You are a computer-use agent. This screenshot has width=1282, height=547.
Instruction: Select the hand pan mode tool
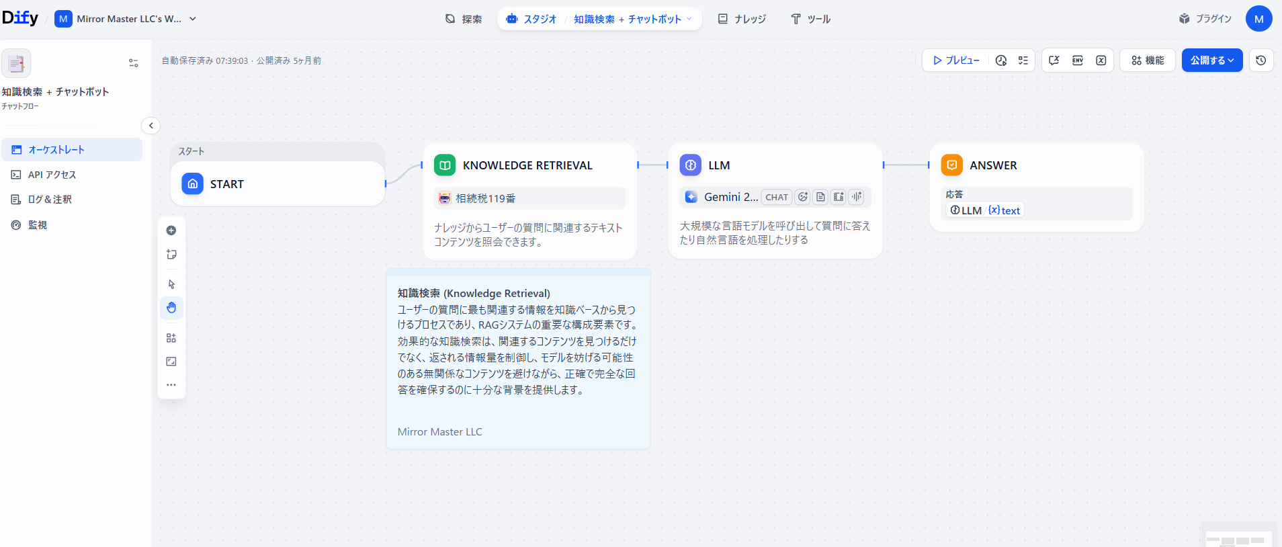pyautogui.click(x=171, y=308)
